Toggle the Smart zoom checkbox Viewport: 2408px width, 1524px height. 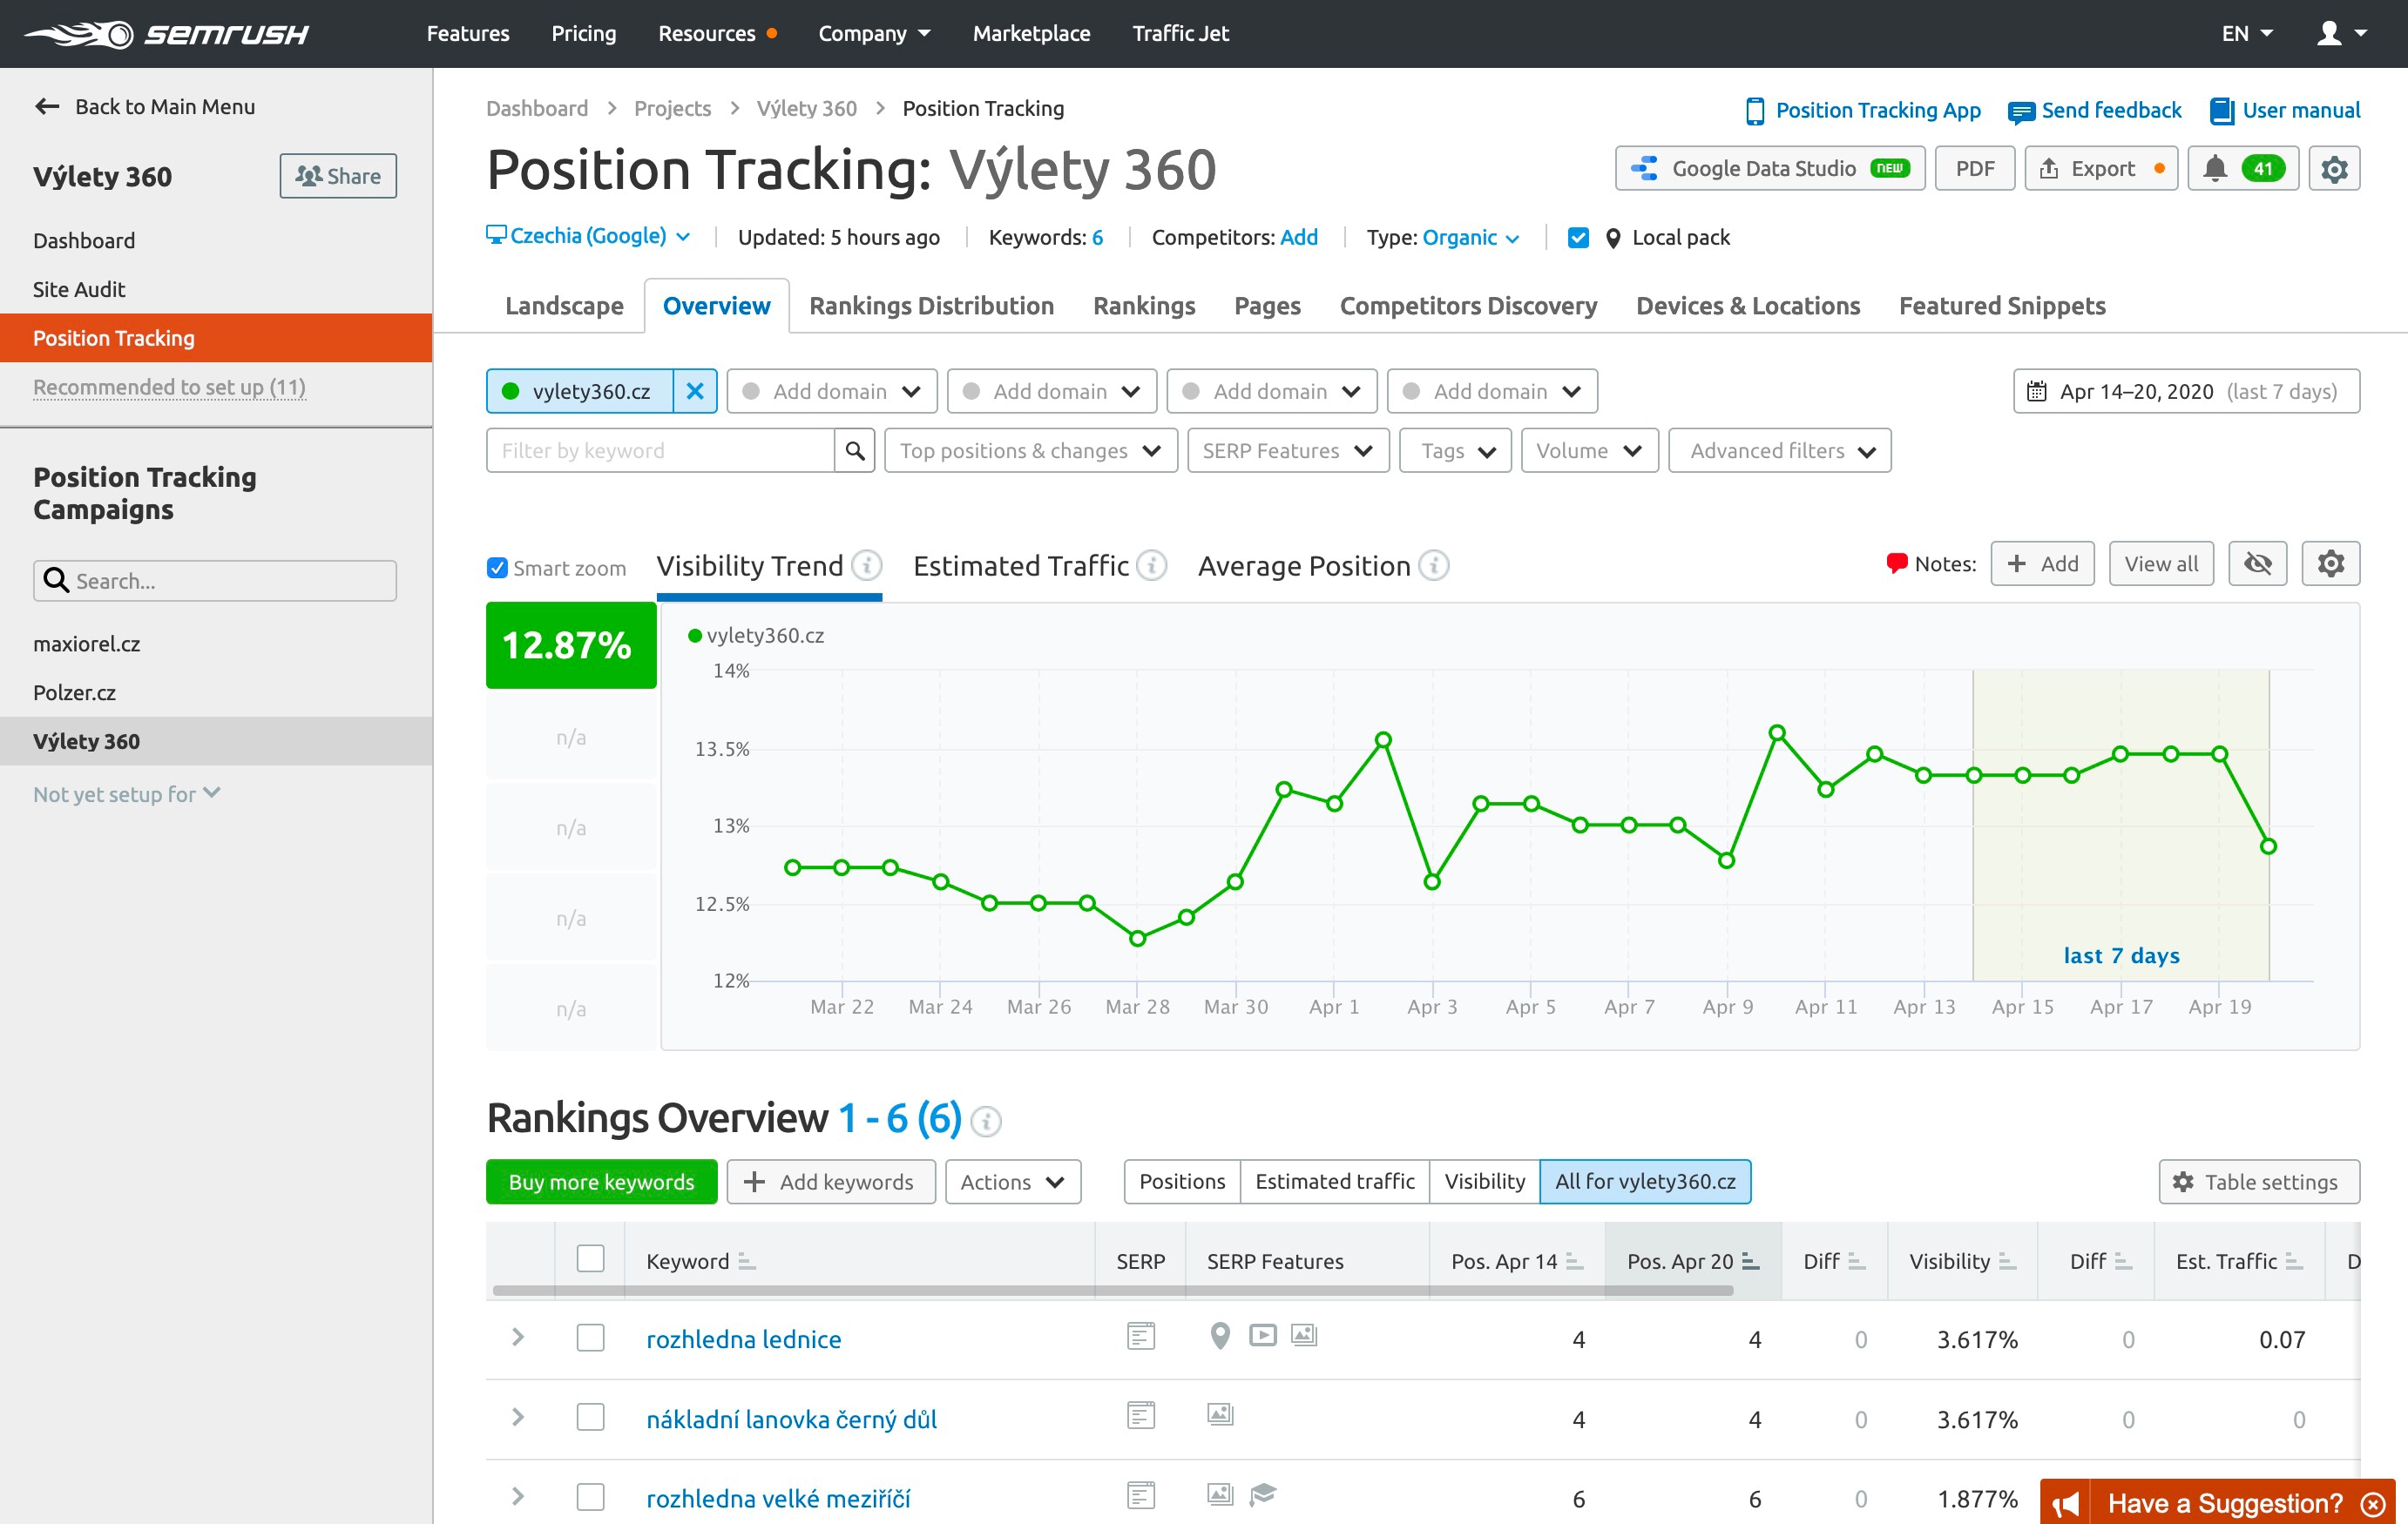(x=497, y=566)
